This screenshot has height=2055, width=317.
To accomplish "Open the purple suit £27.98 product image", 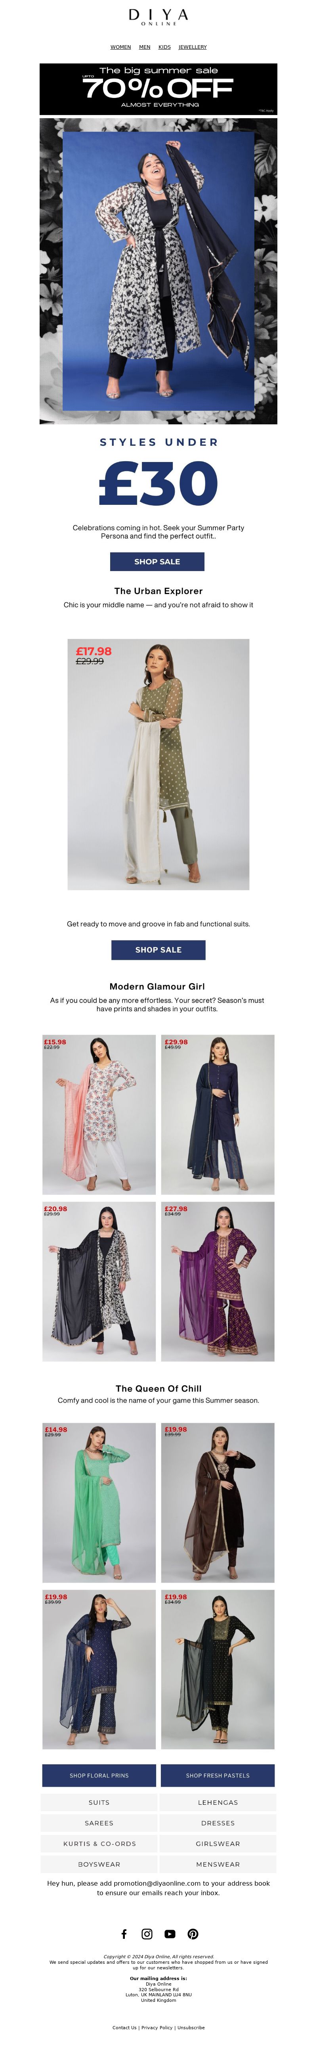I will click(x=218, y=1281).
